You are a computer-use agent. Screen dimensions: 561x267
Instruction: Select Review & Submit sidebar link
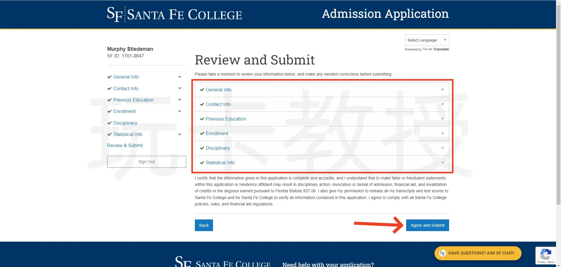[125, 145]
